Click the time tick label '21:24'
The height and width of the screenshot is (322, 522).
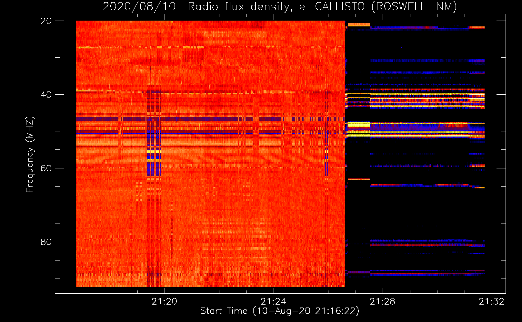pyautogui.click(x=274, y=302)
